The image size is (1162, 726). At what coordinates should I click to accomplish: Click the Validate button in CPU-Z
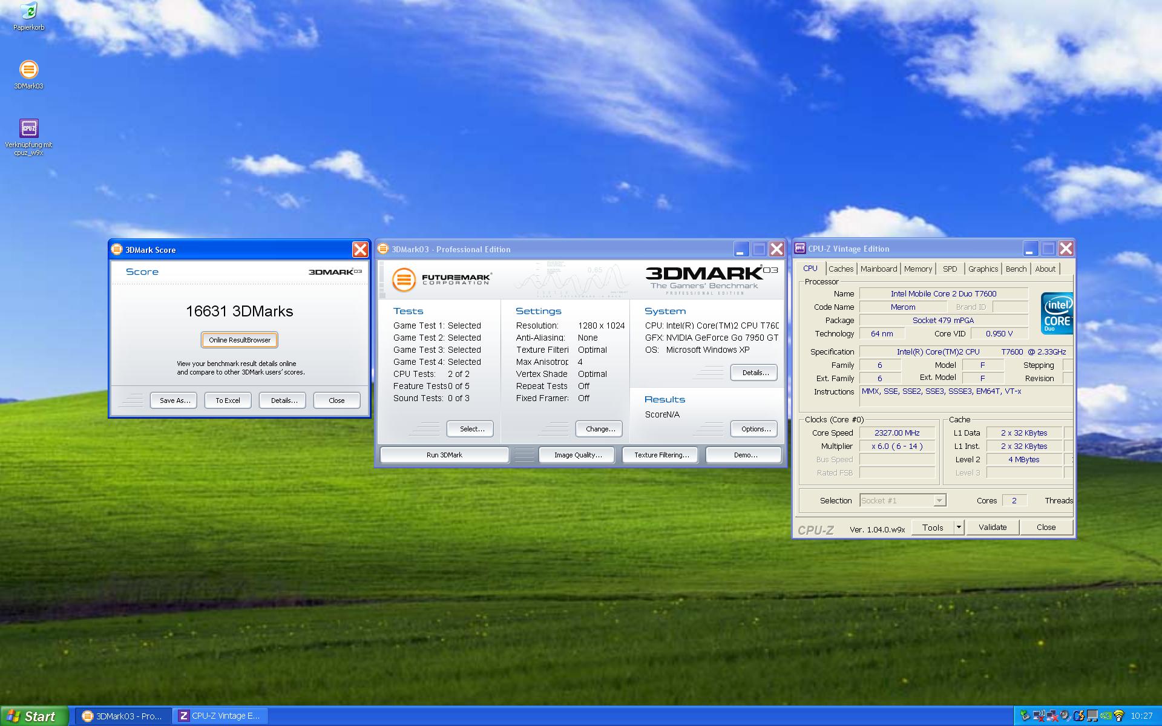coord(993,528)
